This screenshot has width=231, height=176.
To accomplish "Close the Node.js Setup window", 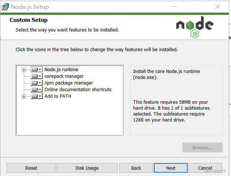I will click(x=218, y=7).
